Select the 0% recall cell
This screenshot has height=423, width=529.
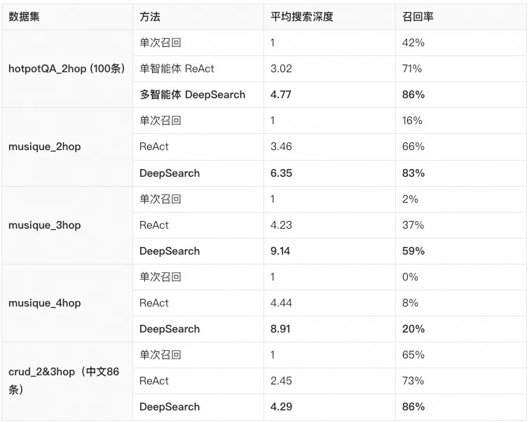(x=411, y=277)
